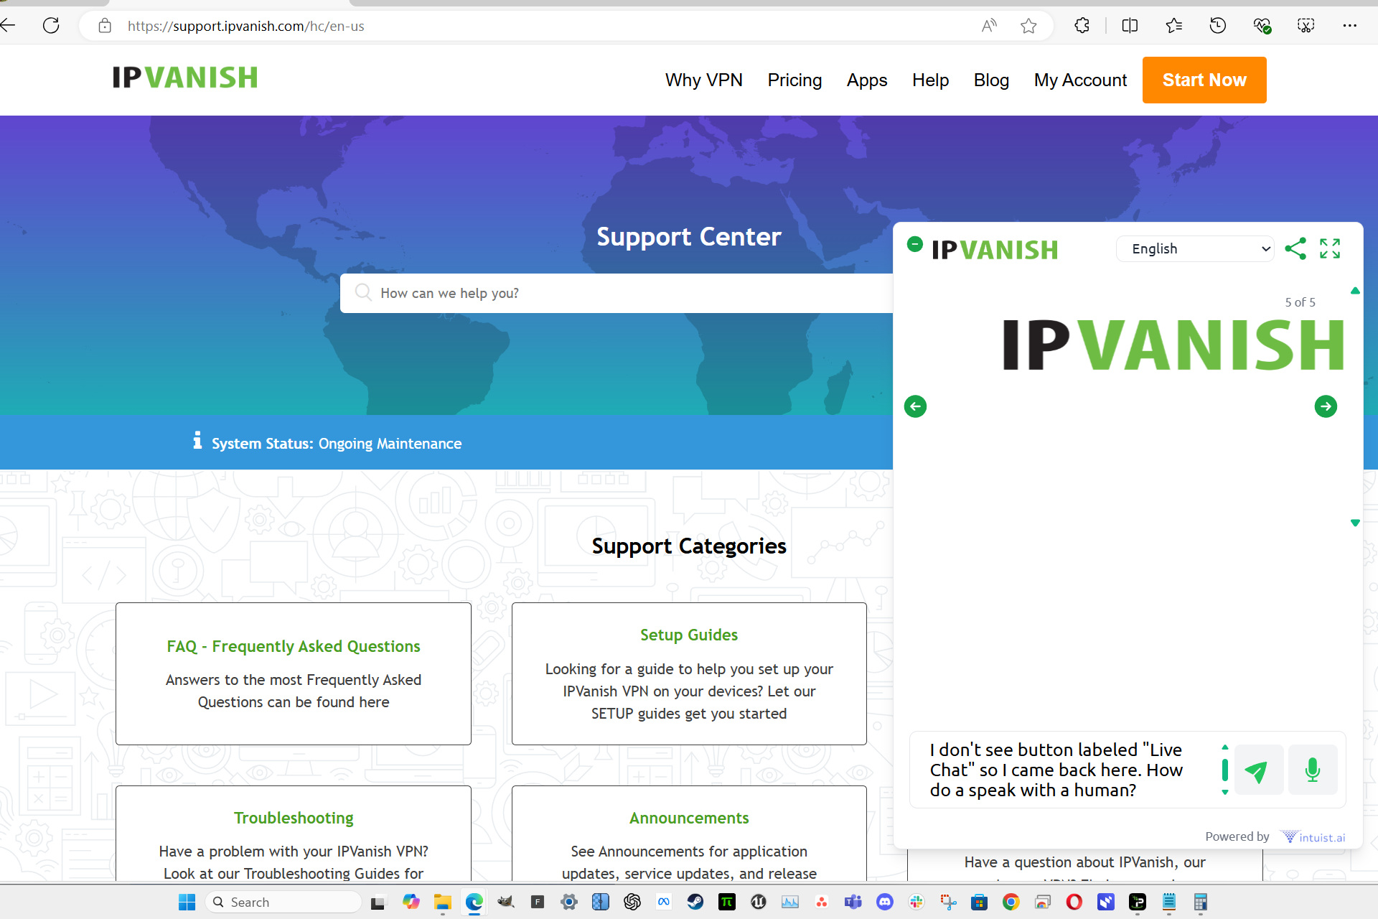
Task: Open Discord from the taskbar
Action: click(885, 902)
